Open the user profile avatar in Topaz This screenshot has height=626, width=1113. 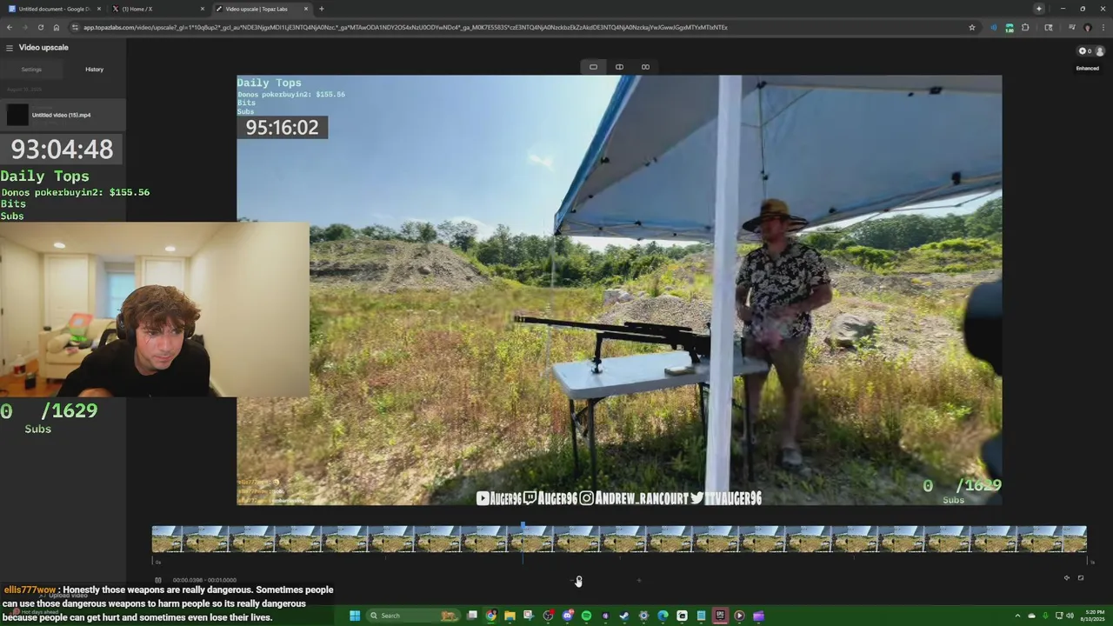(x=1100, y=51)
